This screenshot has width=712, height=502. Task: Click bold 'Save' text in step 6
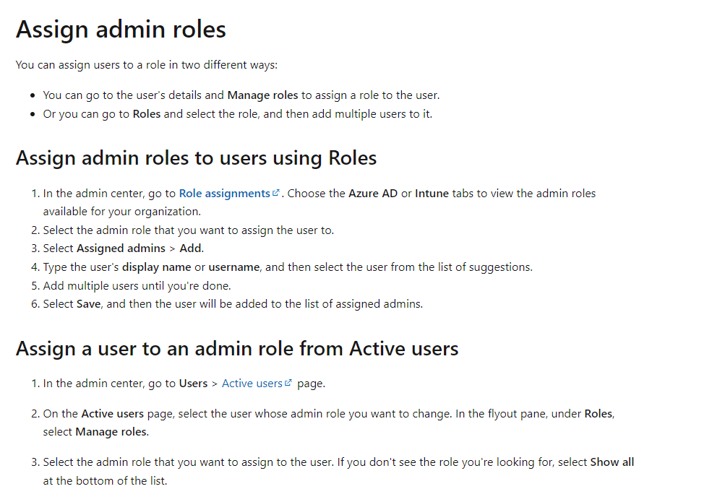(x=88, y=304)
